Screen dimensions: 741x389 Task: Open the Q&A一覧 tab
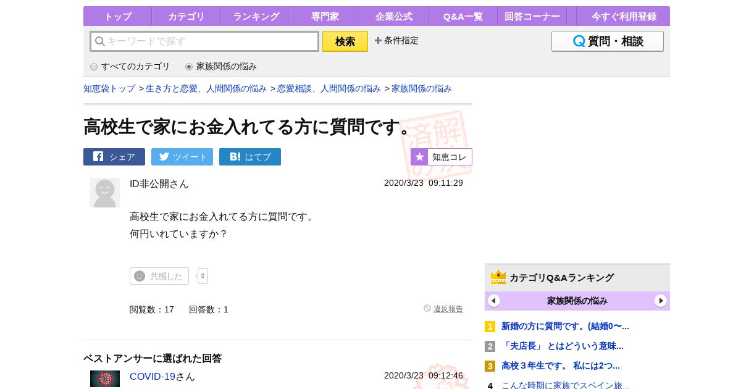point(463,17)
